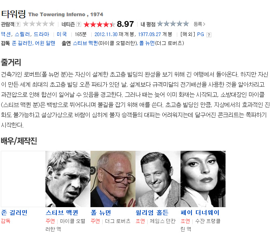Click the 스티브 맥퀸 photo thumbnail
Viewport: 273px width, 242px height.
coord(68,179)
